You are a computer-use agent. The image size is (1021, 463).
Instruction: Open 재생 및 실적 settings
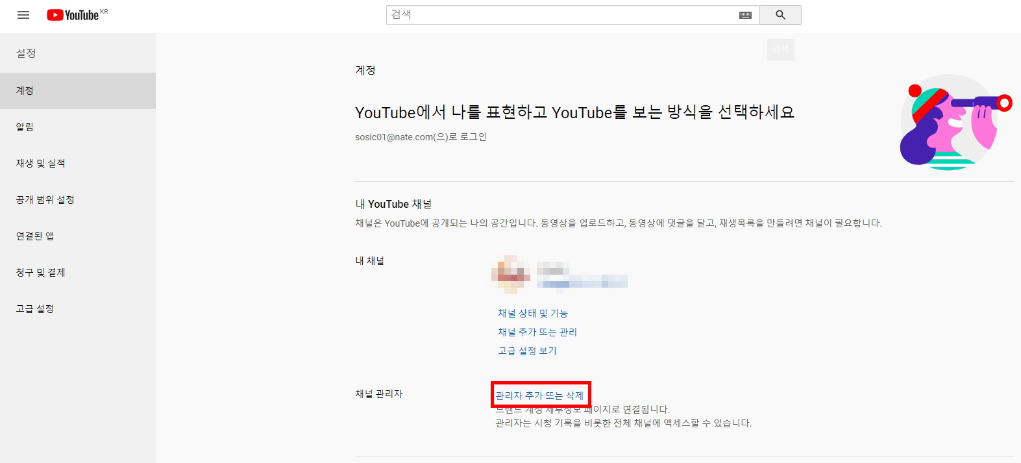pos(78,164)
